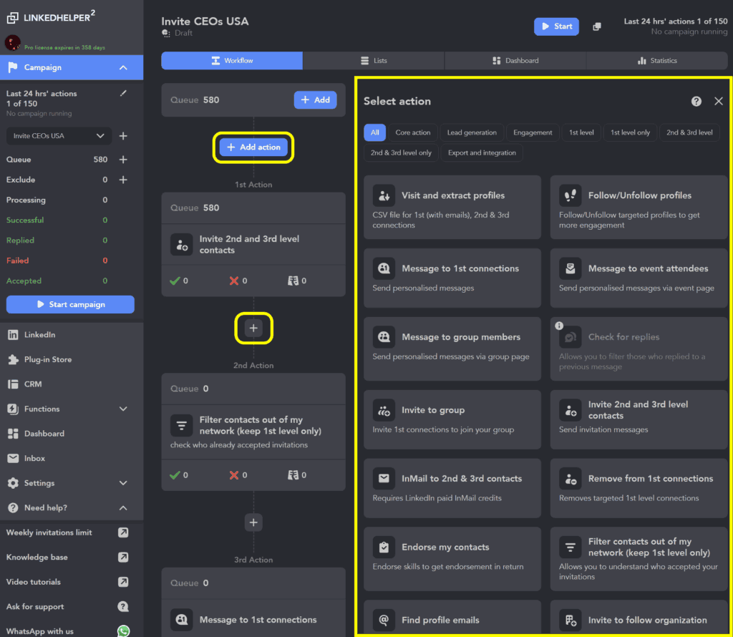Click the plus between 1st and 2nd Action
Viewport: 733px width, 637px height.
pos(253,328)
